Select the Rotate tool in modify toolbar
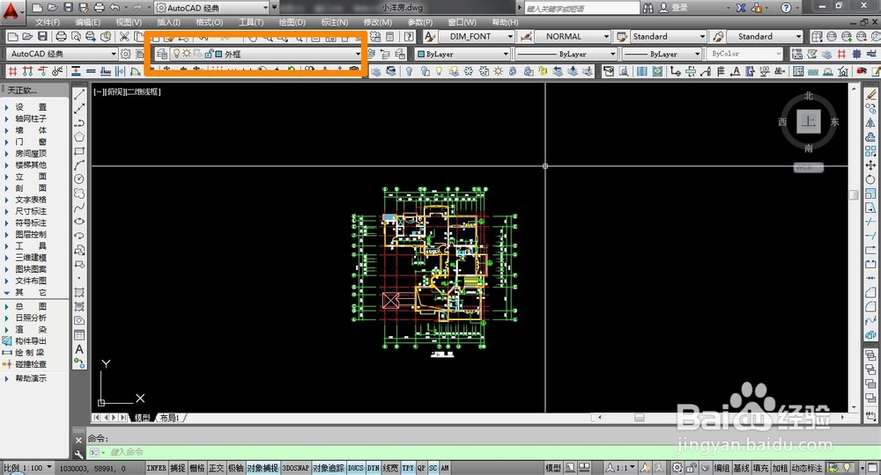Image resolution: width=881 pixels, height=475 pixels. pyautogui.click(x=870, y=179)
